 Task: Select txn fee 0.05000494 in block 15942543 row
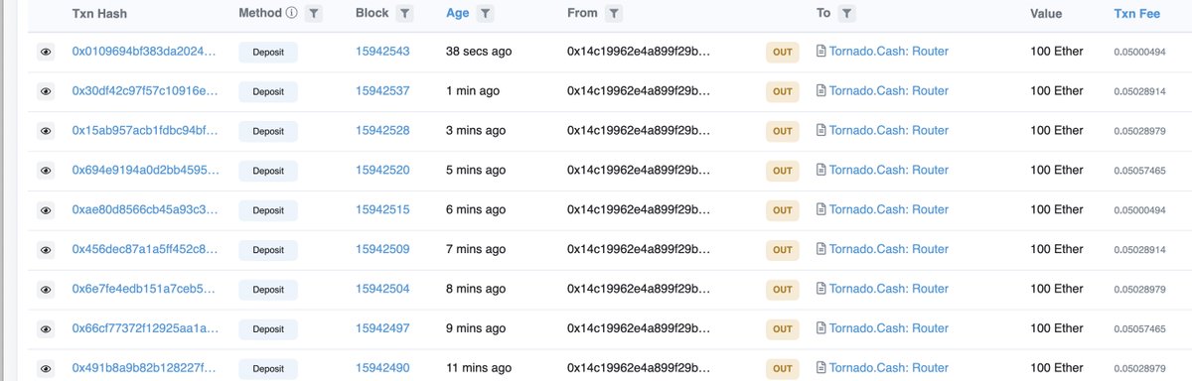click(x=1140, y=52)
